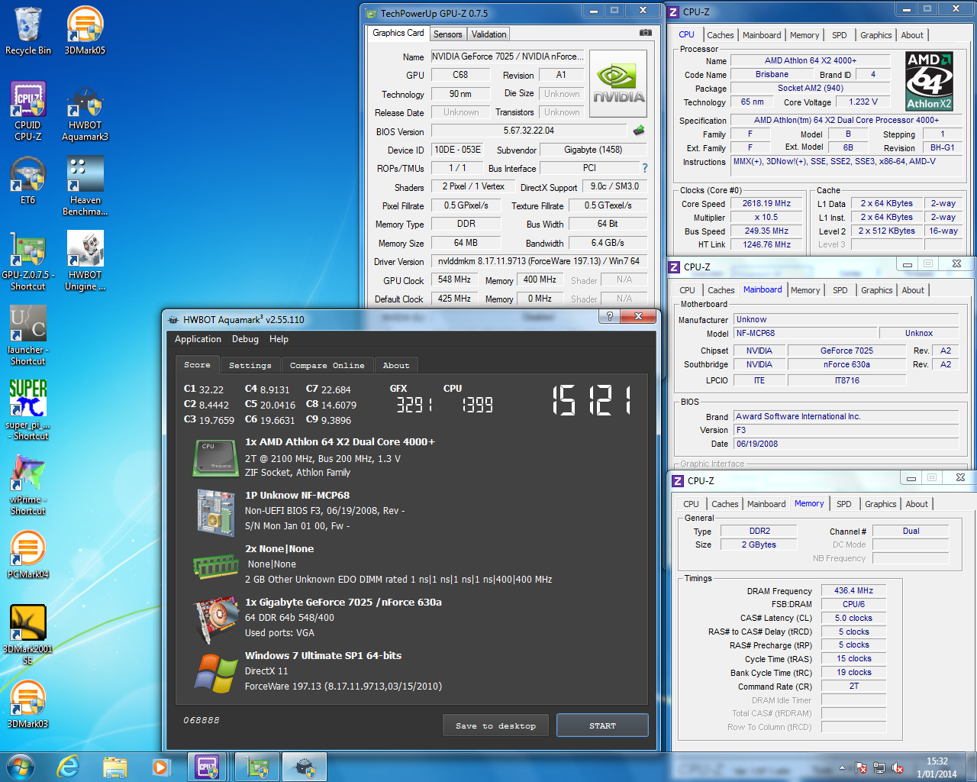Click the GFX score in Aquamark
The height and width of the screenshot is (782, 977).
tap(414, 405)
